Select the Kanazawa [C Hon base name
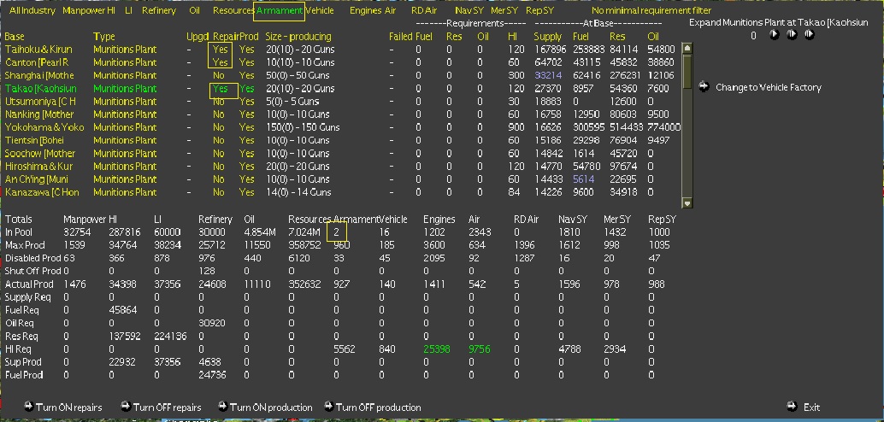The height and width of the screenshot is (422, 884). [42, 192]
